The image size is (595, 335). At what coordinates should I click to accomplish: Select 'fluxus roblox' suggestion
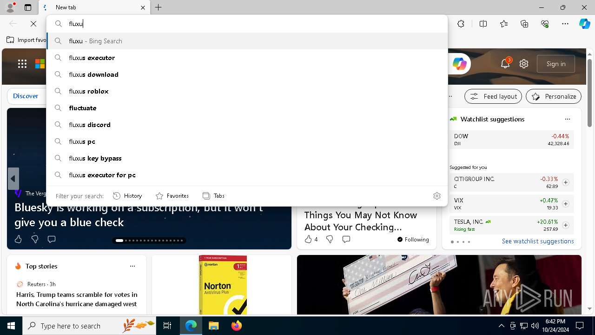click(x=247, y=91)
